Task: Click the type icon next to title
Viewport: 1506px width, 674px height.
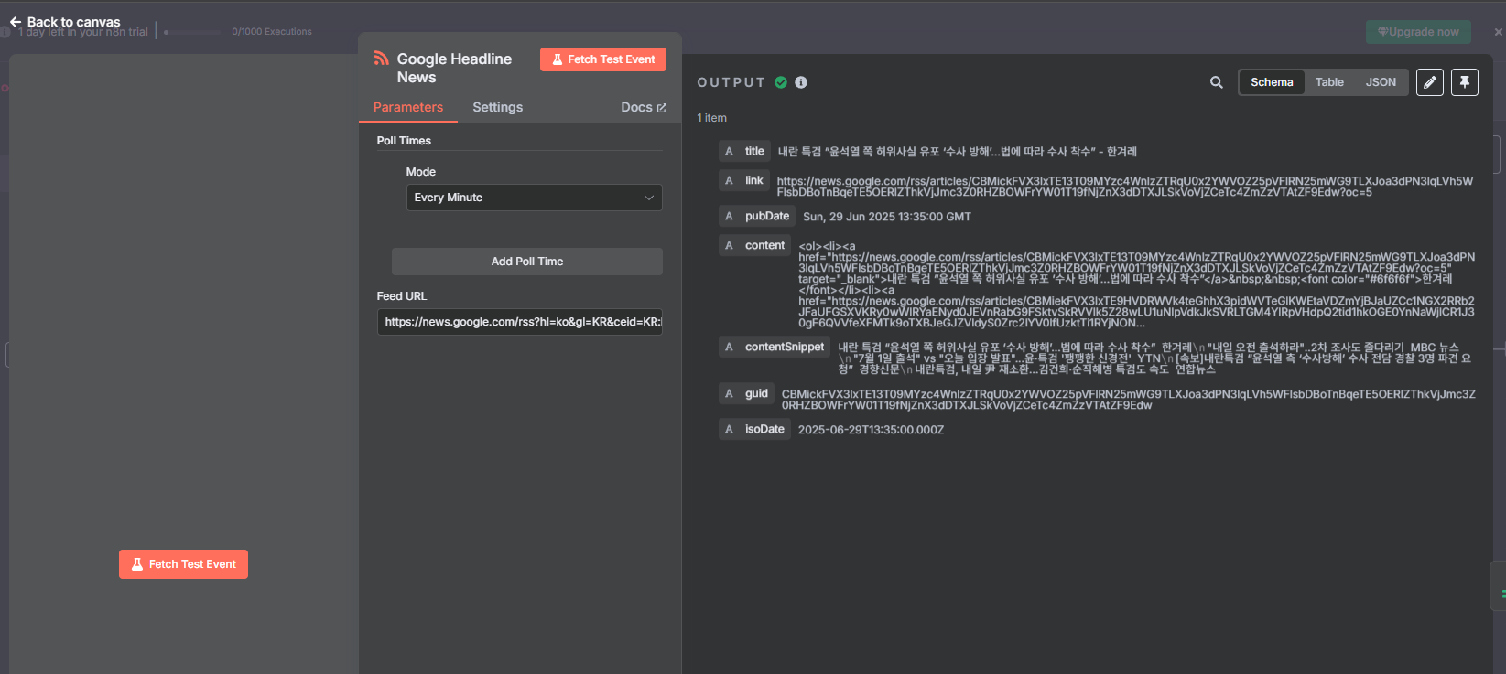Action: click(729, 152)
